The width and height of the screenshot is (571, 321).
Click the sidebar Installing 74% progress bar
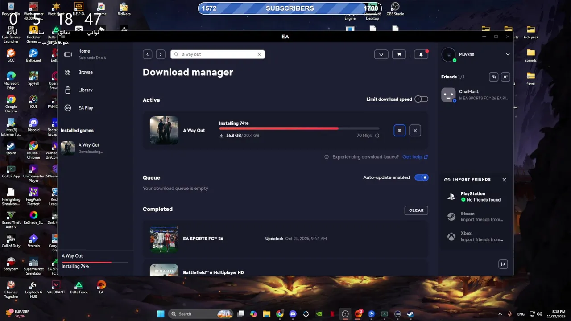point(95,263)
